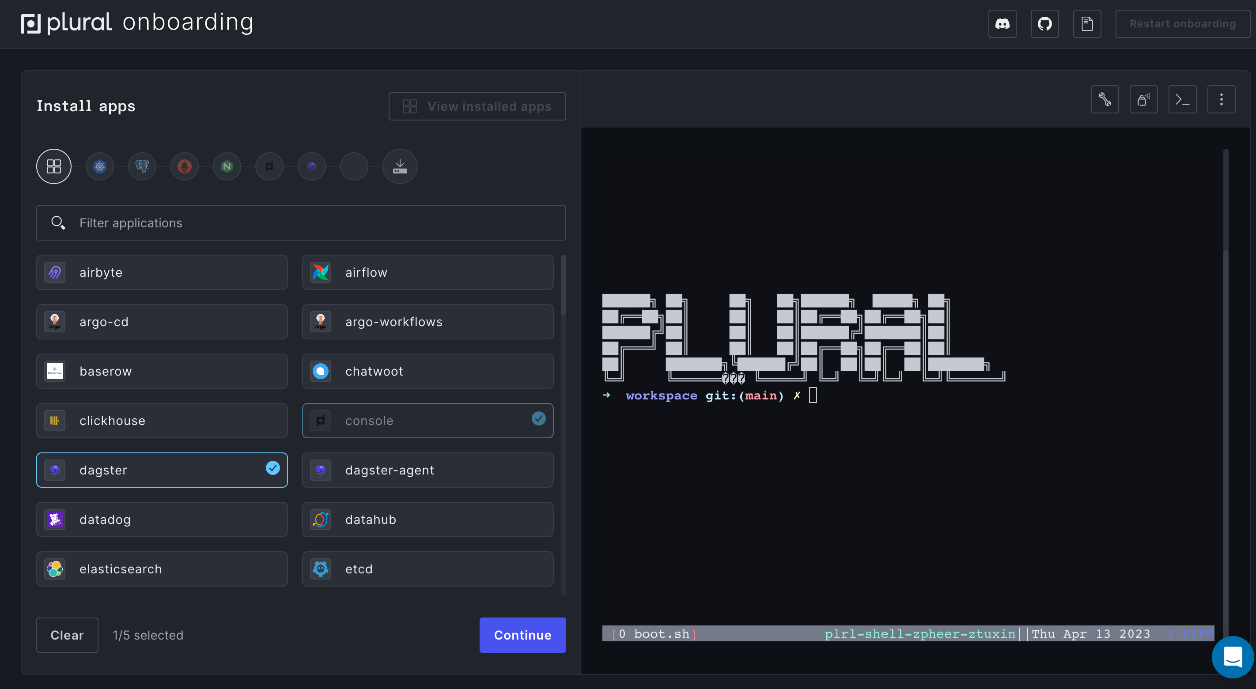Click the Plural logo
Screen dimensions: 1256x689
67,23
